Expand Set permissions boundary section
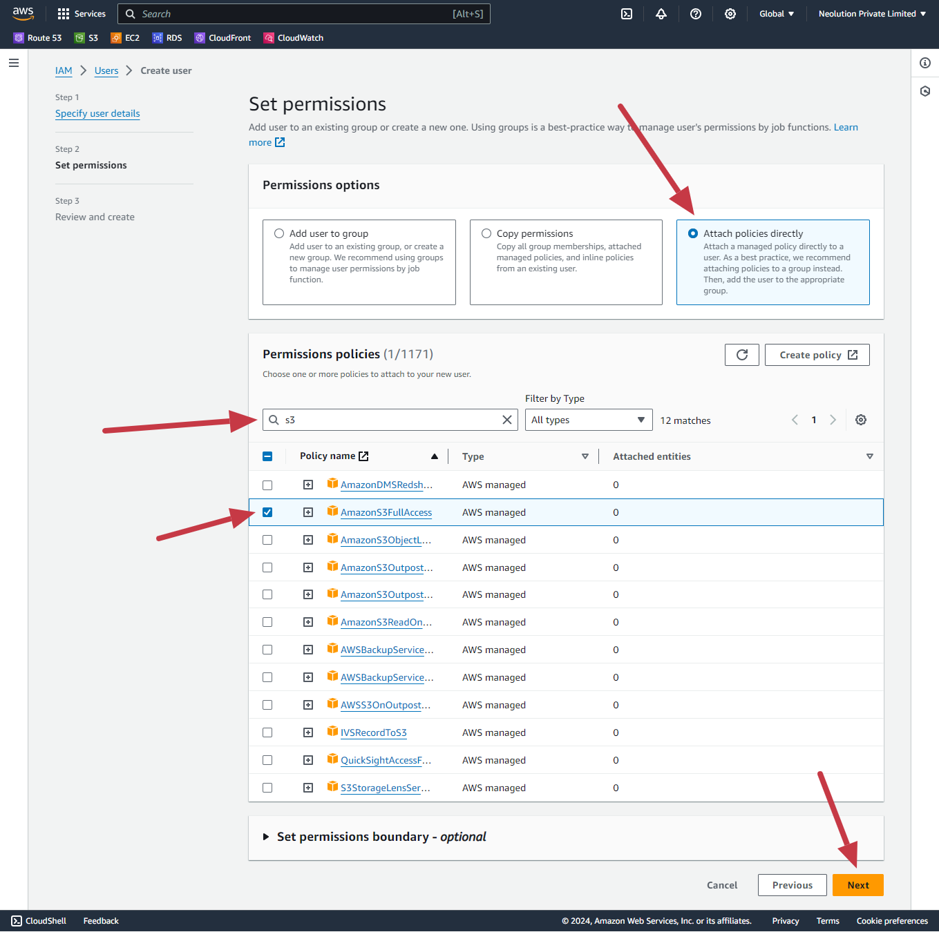The image size is (939, 932). 266,837
